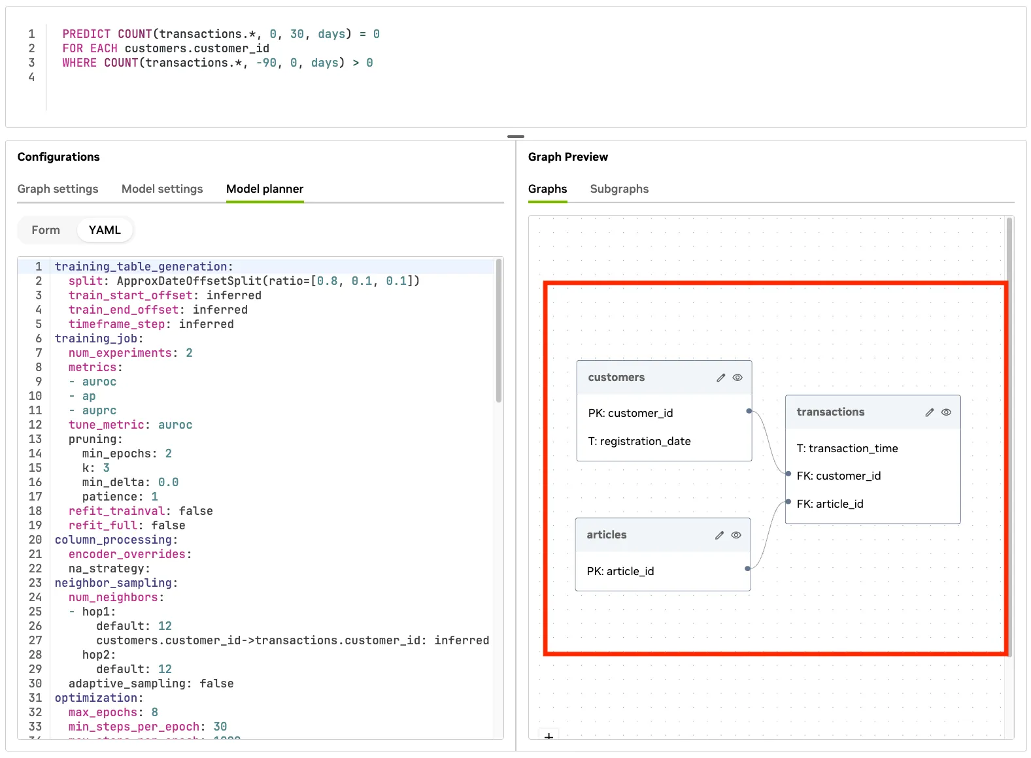Switch model planner to Form view
The width and height of the screenshot is (1031, 758).
46,230
